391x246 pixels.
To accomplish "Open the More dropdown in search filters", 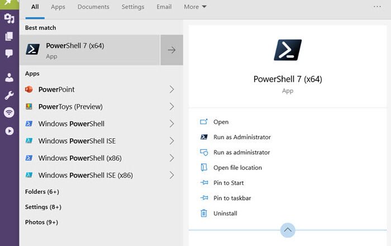I will [195, 7].
